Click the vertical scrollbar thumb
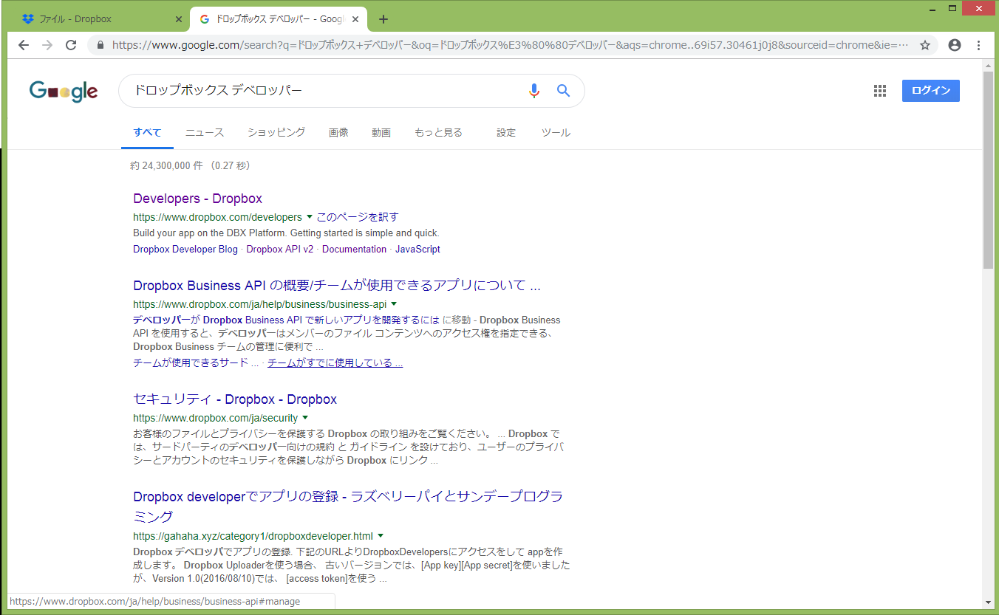Image resolution: width=999 pixels, height=615 pixels. click(989, 170)
